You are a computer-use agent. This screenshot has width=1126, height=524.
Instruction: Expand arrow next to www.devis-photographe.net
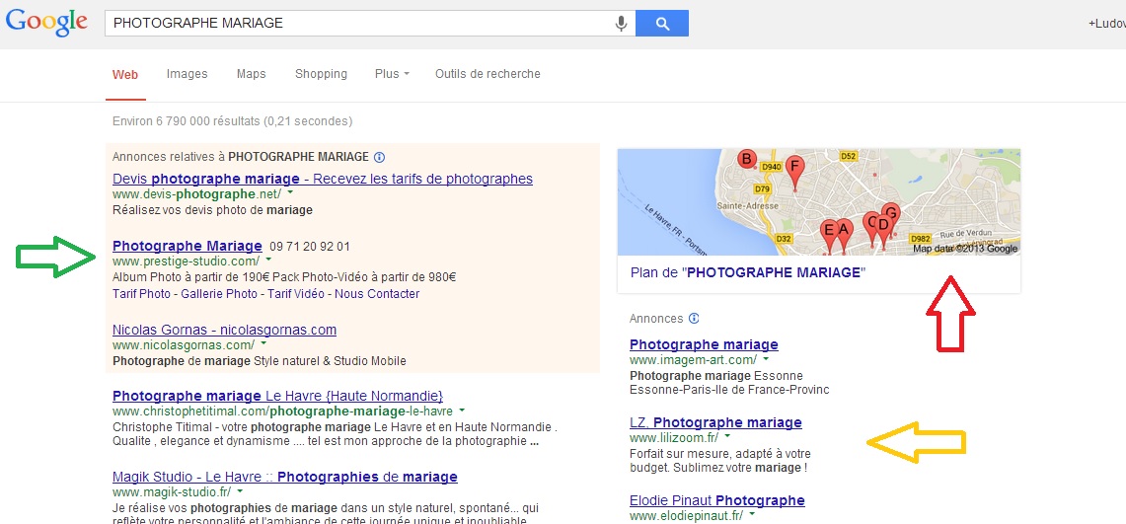pos(290,193)
